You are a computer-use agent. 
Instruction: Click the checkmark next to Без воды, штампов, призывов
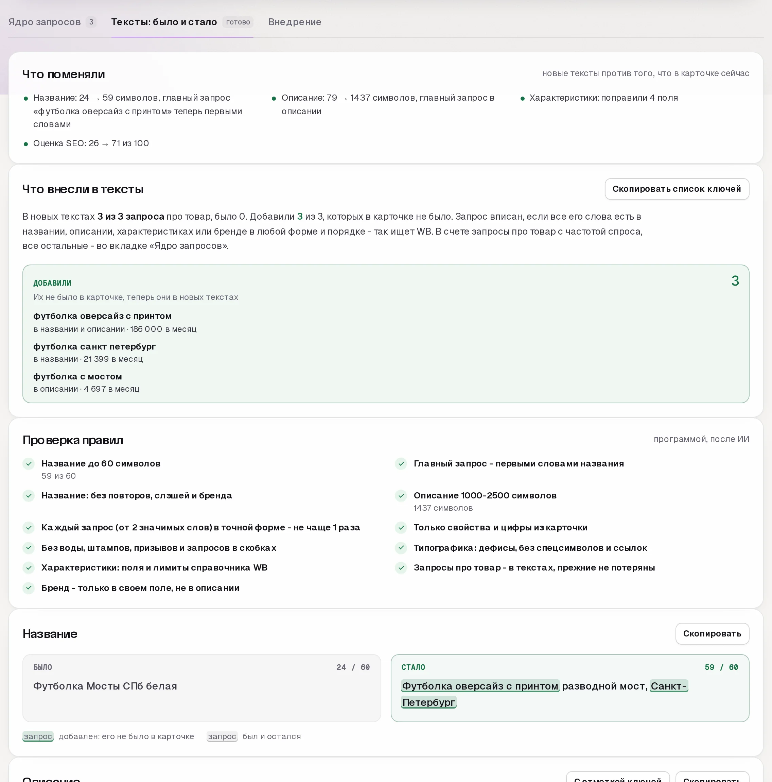(x=29, y=548)
